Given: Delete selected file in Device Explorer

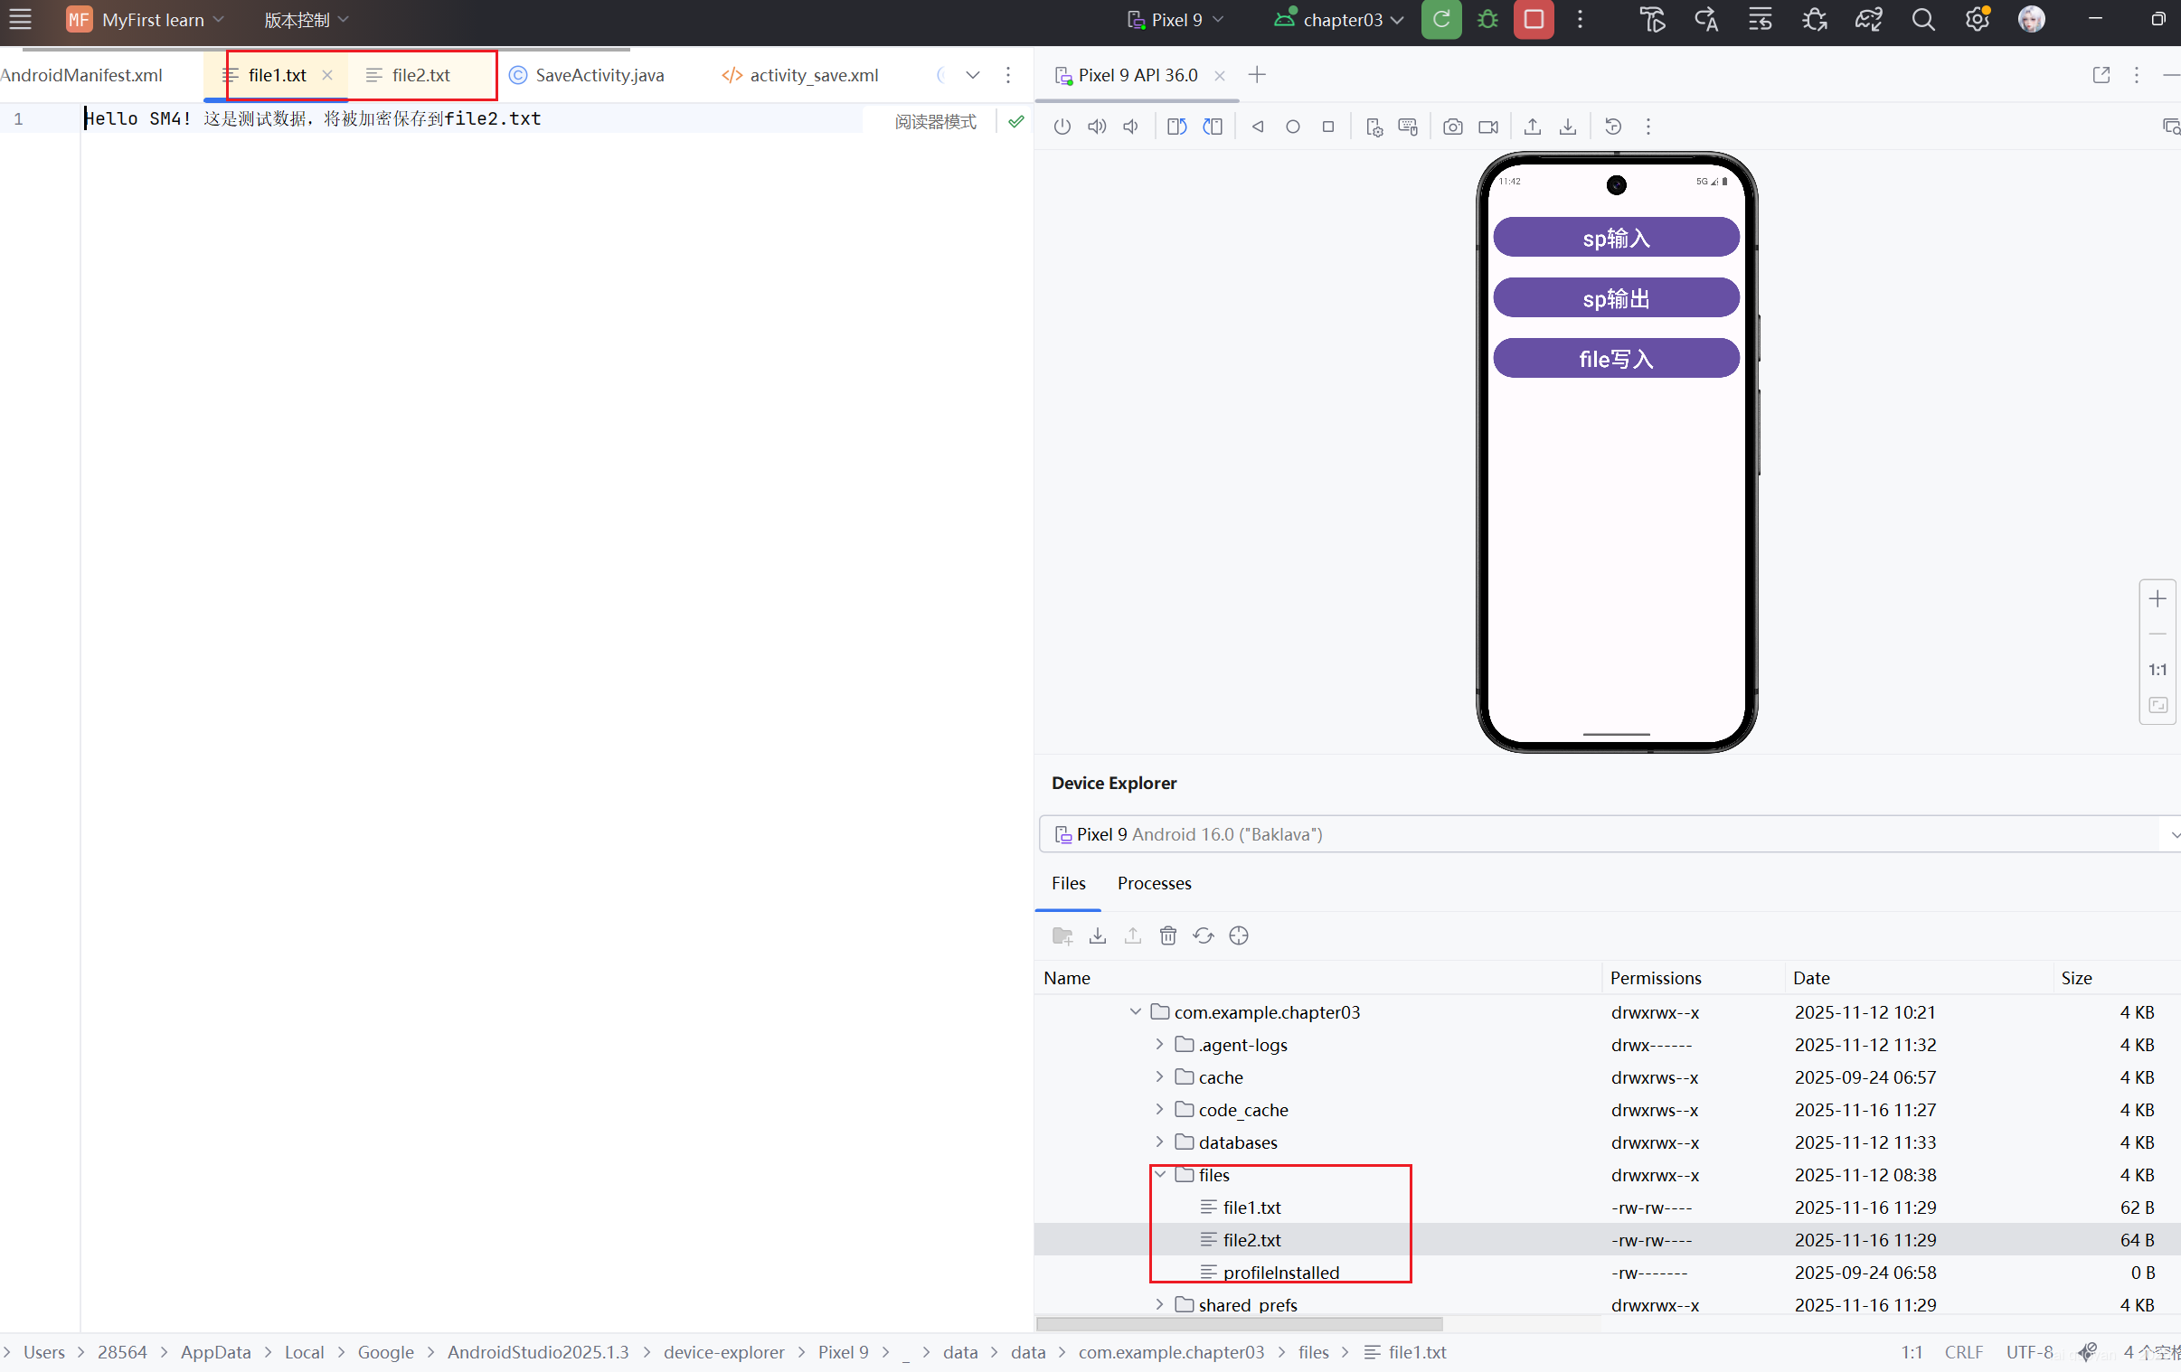Looking at the screenshot, I should tap(1167, 935).
